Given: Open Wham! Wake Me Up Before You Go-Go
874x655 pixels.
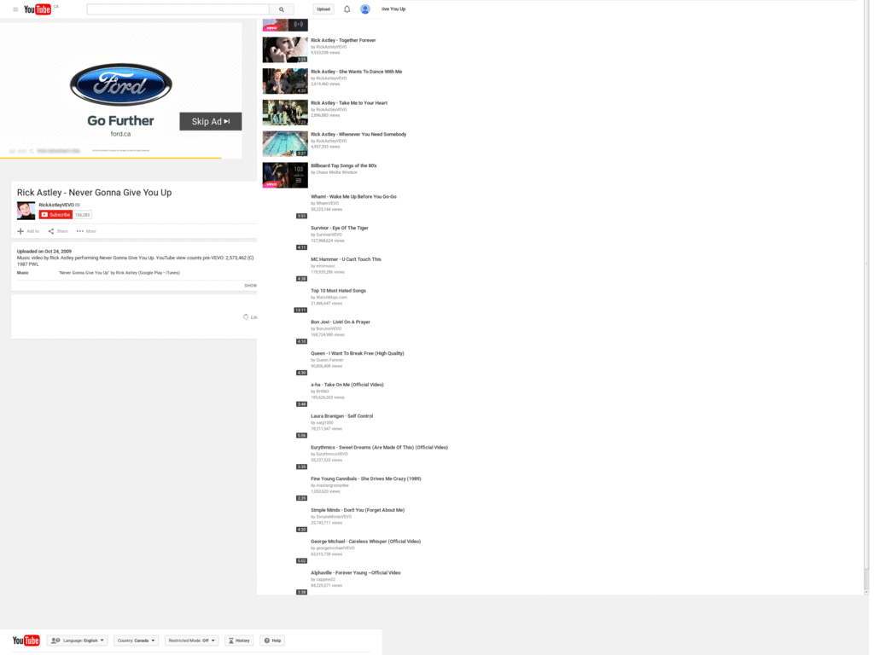Looking at the screenshot, I should [x=353, y=197].
